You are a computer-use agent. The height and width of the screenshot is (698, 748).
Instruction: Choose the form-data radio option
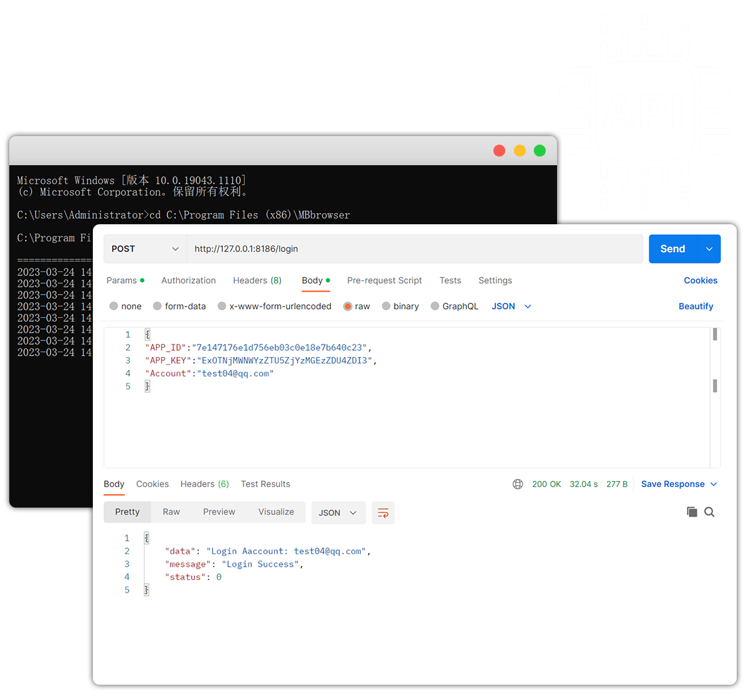[x=157, y=307]
